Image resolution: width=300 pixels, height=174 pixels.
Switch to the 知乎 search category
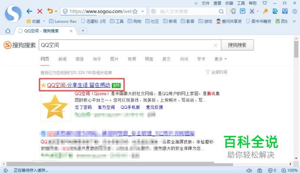click(x=97, y=59)
